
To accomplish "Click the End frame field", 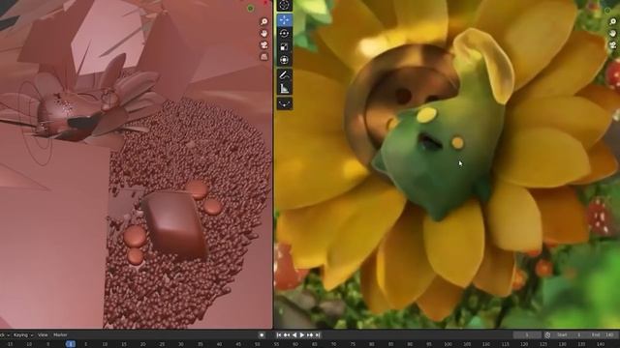I will coord(604,335).
